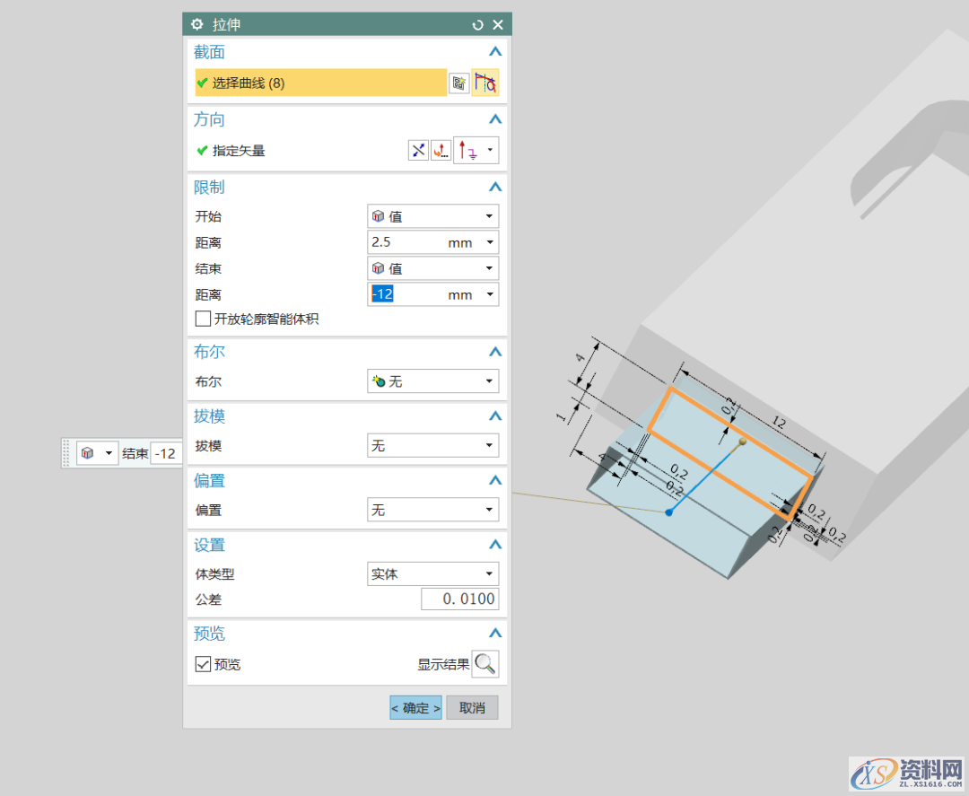The width and height of the screenshot is (969, 796).
Task: Toggle preview under the 预览 section
Action: click(x=203, y=664)
